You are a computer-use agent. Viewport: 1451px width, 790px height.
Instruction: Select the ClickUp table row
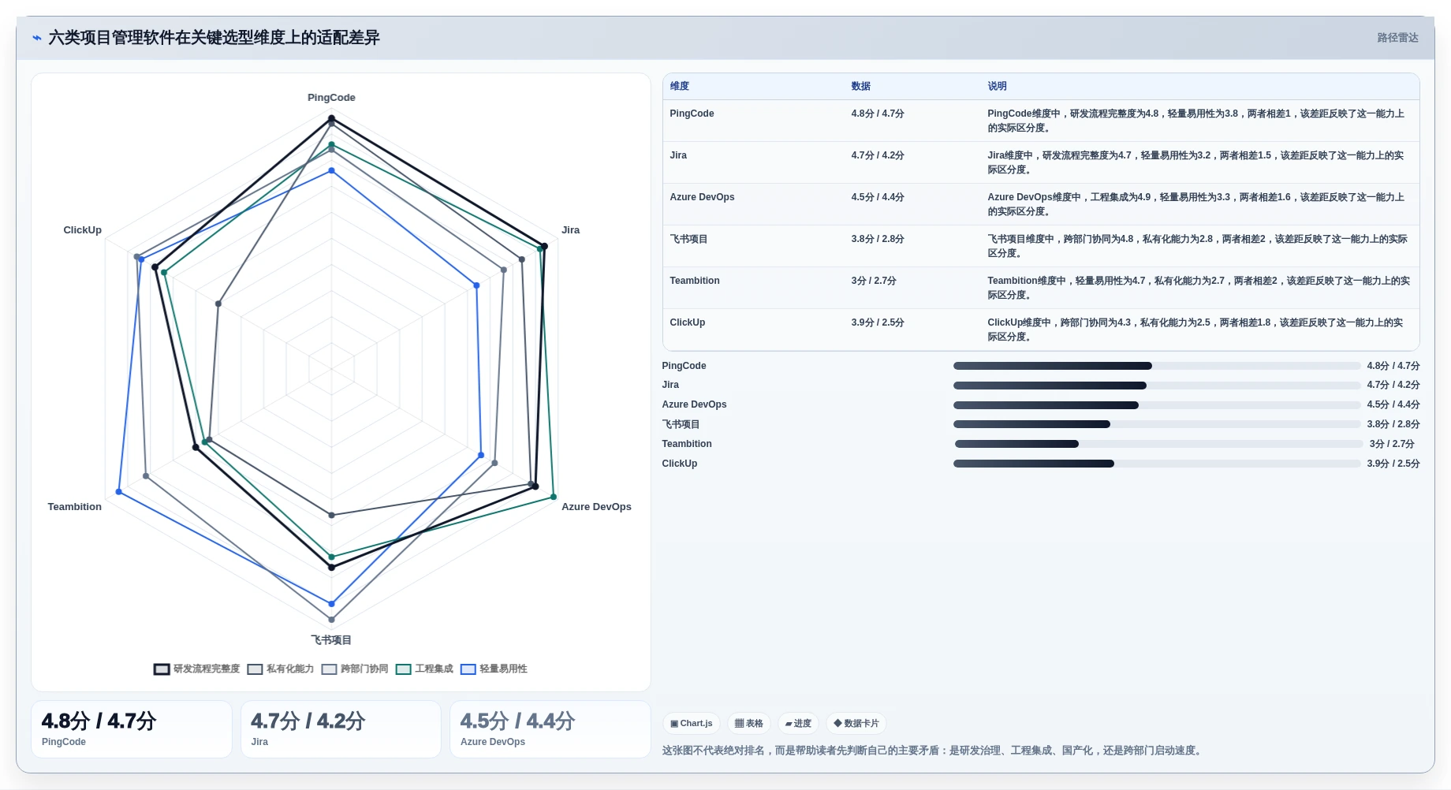point(1041,330)
